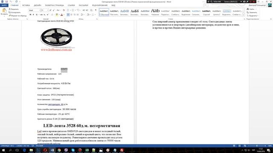Apply the Обычный (Normal) style

(x=104, y=12)
